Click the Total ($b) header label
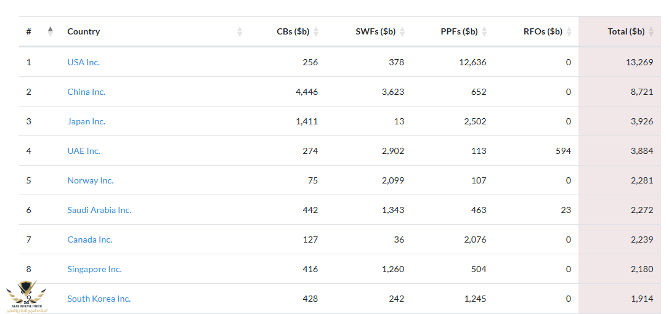 [626, 31]
